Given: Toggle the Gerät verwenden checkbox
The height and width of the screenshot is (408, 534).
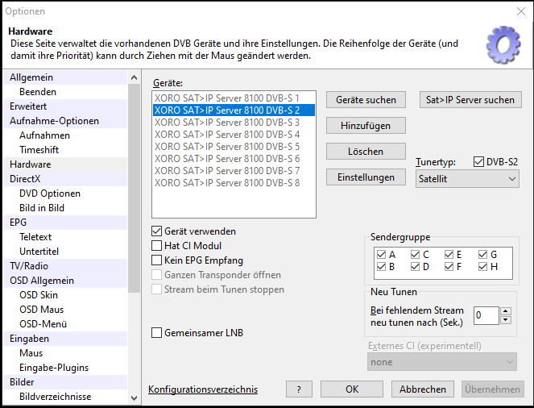Looking at the screenshot, I should [x=157, y=231].
